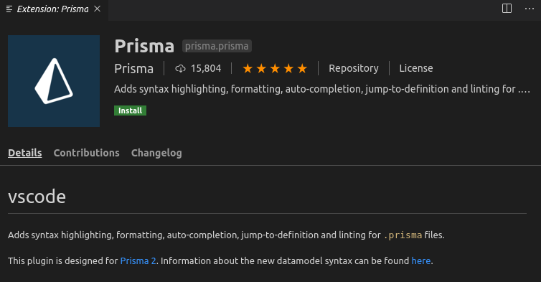The height and width of the screenshot is (282, 541).
Task: Open the More Actions ellipsis menu
Action: pyautogui.click(x=529, y=9)
